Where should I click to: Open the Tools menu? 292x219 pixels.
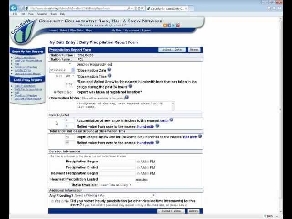(53, 14)
